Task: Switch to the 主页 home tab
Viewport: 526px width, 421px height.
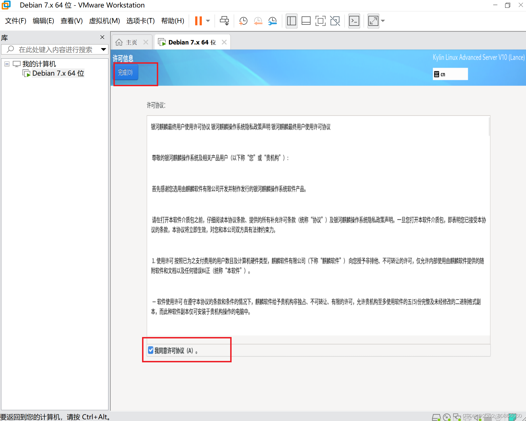Action: pyautogui.click(x=131, y=42)
